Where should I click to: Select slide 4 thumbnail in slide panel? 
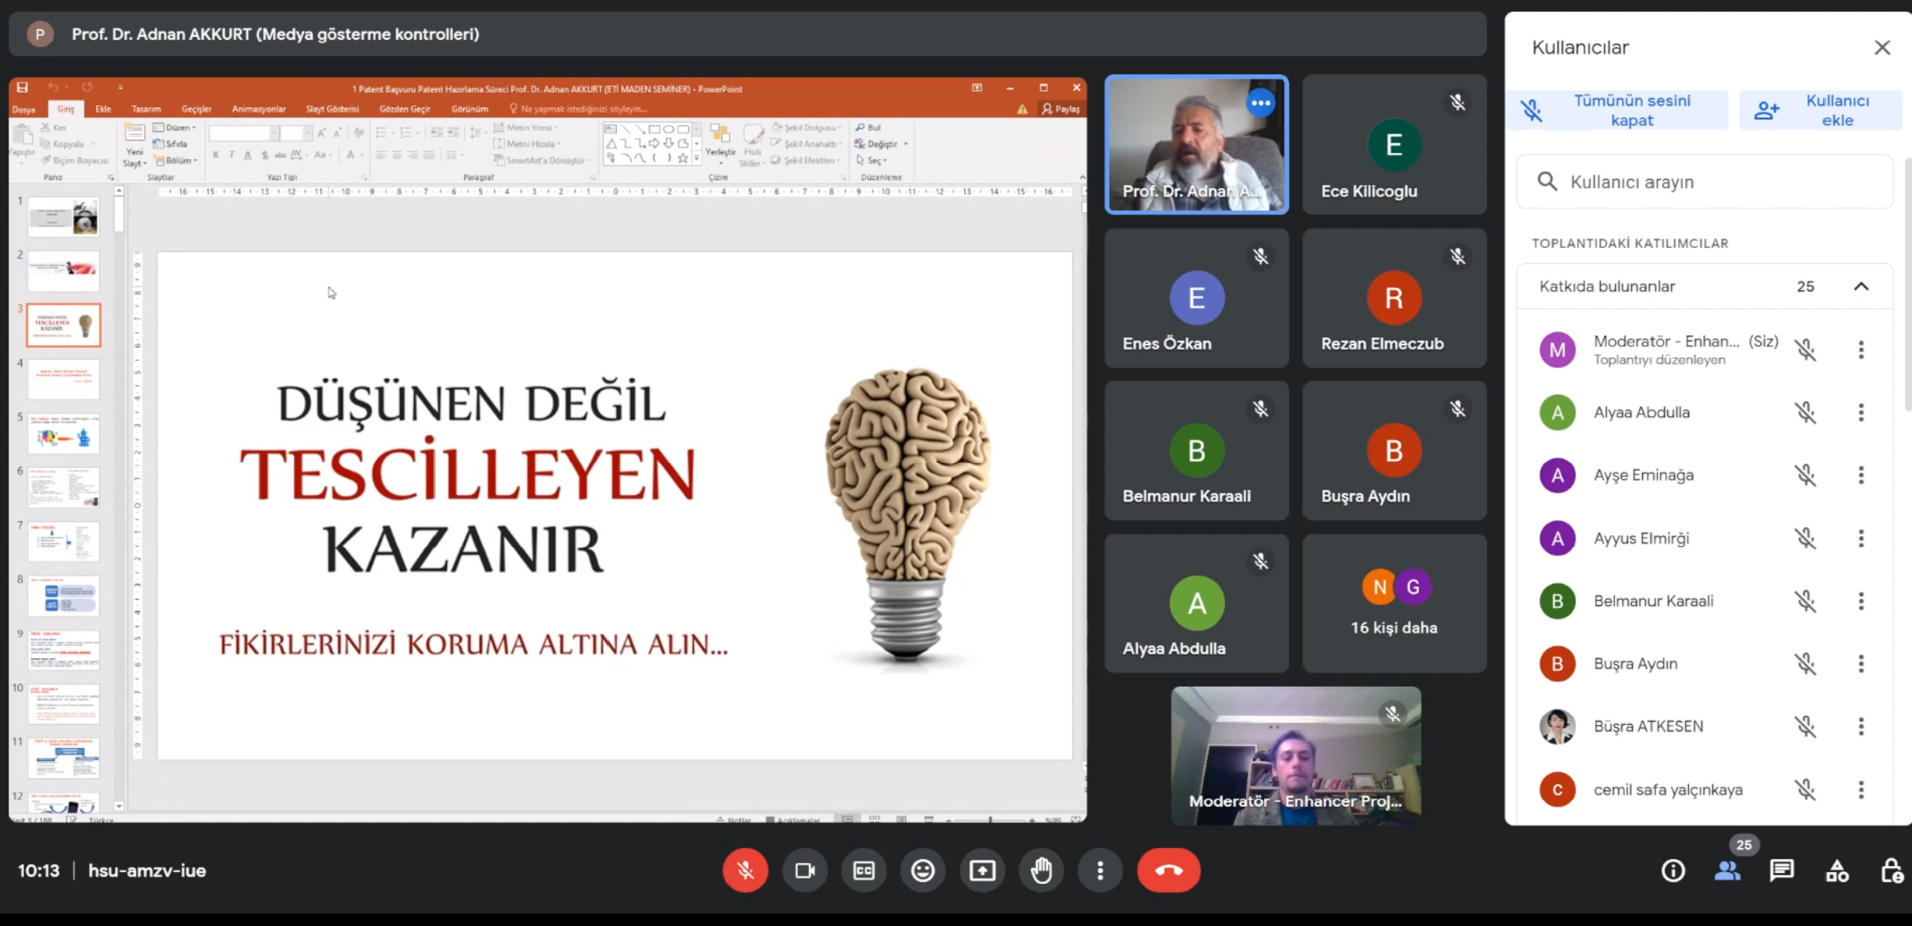[x=64, y=380]
